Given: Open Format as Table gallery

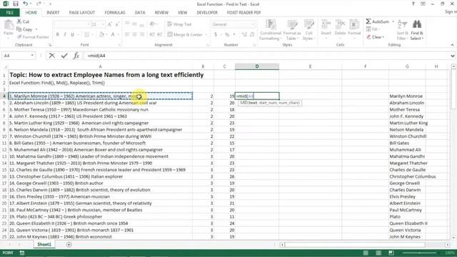Looking at the screenshot, I should point(293,30).
